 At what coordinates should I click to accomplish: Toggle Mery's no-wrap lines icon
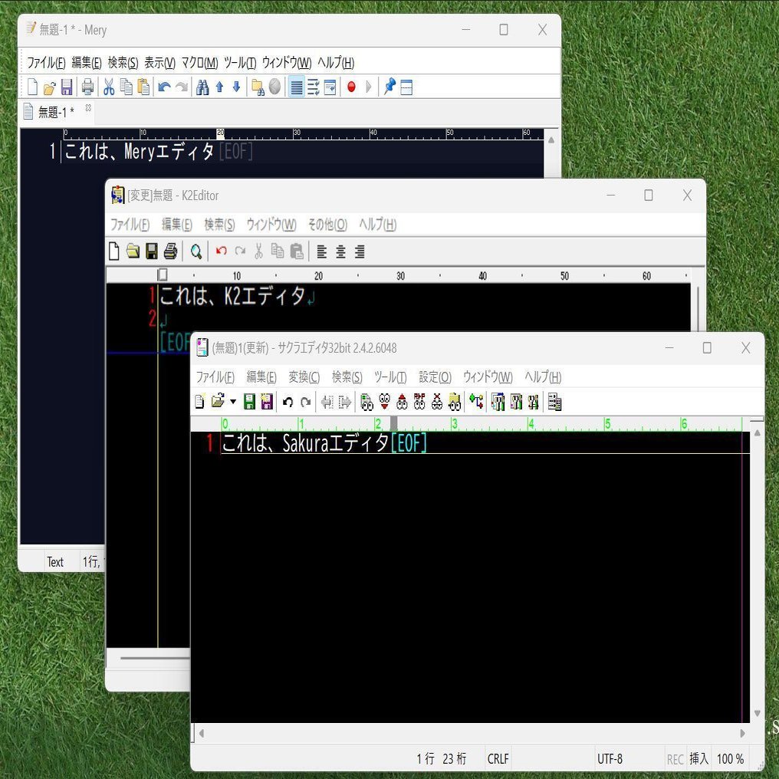coord(296,87)
